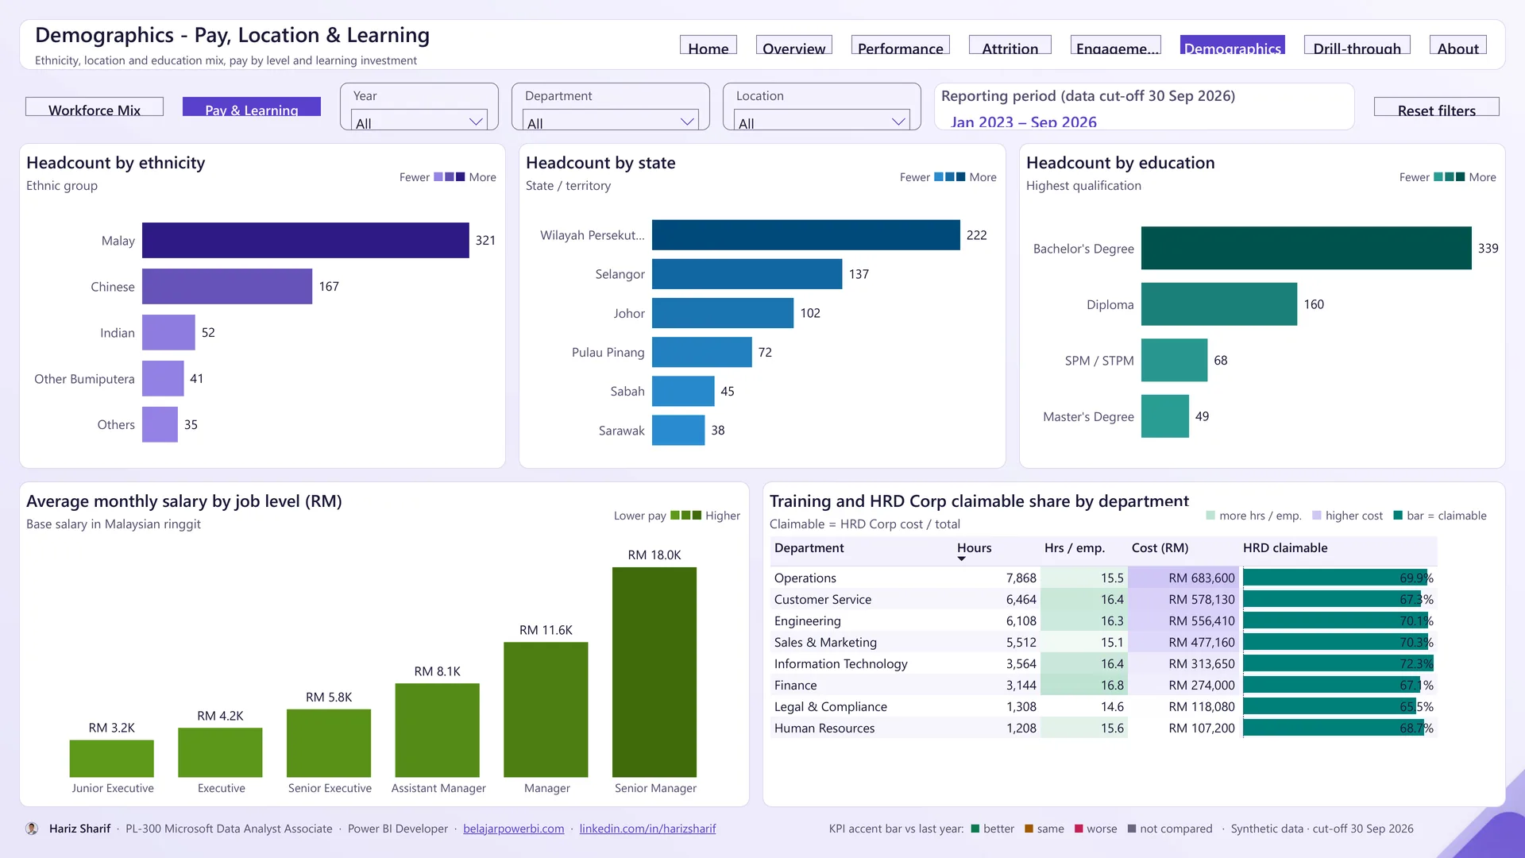Select the Human Resources row
Viewport: 1525px width, 858px height.
pos(1103,729)
